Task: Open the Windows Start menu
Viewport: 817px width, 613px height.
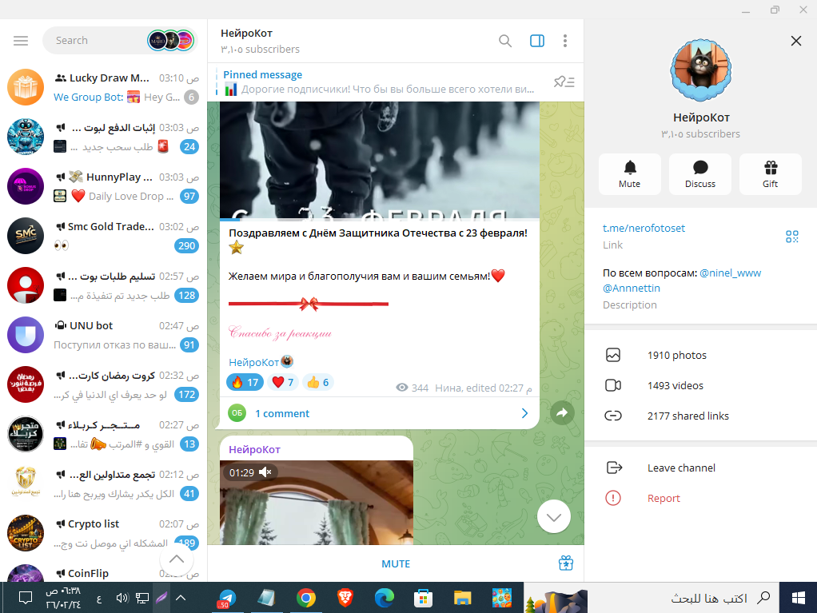Action: (798, 598)
